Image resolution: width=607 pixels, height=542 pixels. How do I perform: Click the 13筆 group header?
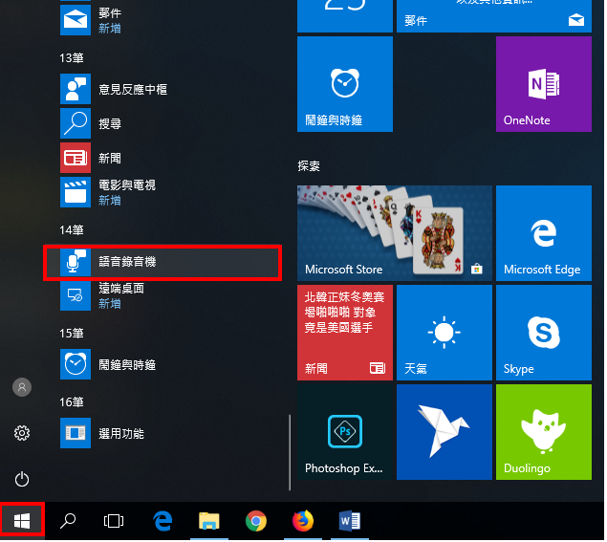[x=72, y=58]
